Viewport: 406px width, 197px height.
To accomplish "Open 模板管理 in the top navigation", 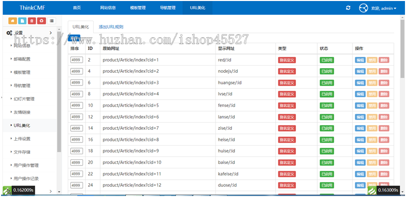I will click(x=138, y=8).
